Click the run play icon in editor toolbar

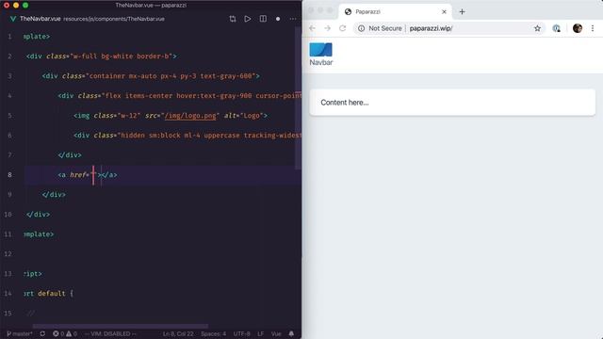click(247, 19)
